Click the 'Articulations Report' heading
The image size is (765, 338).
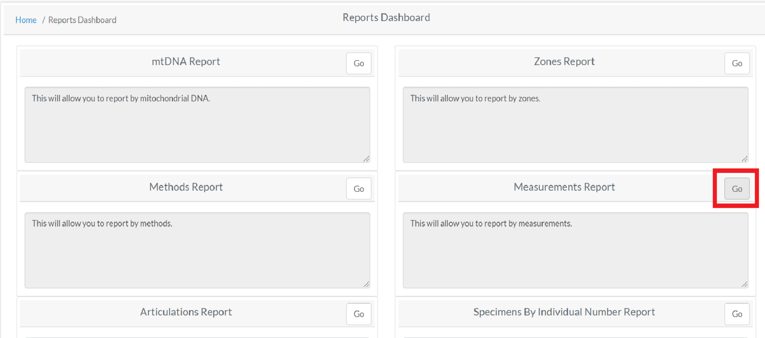coord(186,312)
